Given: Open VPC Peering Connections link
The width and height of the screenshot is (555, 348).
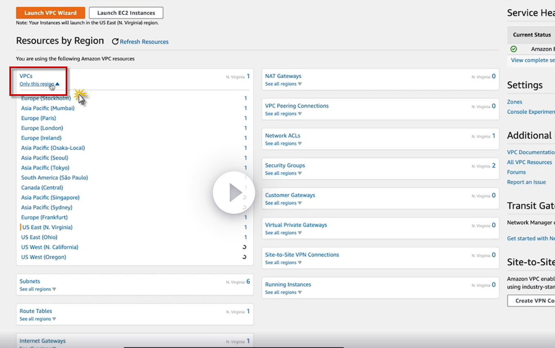Looking at the screenshot, I should [x=297, y=106].
